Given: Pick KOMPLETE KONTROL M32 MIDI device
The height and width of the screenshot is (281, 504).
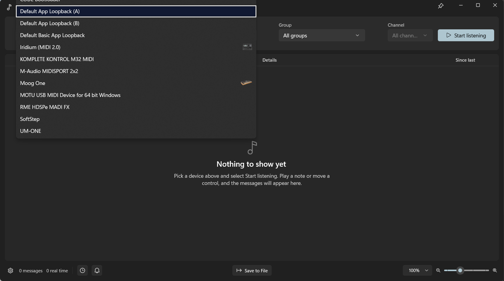Looking at the screenshot, I should [x=136, y=59].
